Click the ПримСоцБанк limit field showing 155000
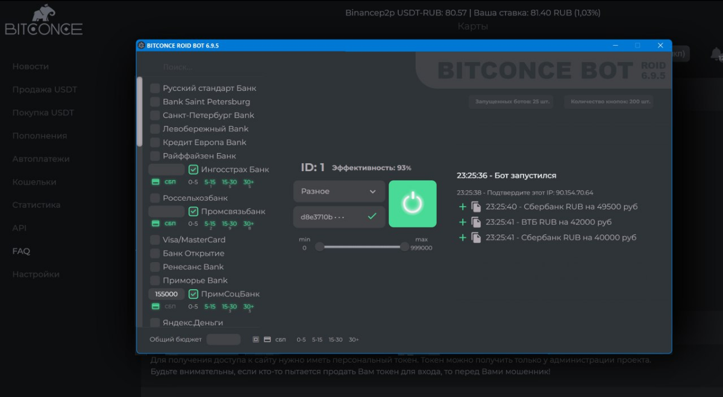The image size is (723, 397). coord(166,294)
